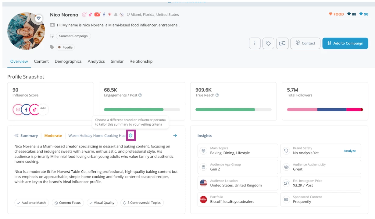Click Add to Campaign button

345,43
